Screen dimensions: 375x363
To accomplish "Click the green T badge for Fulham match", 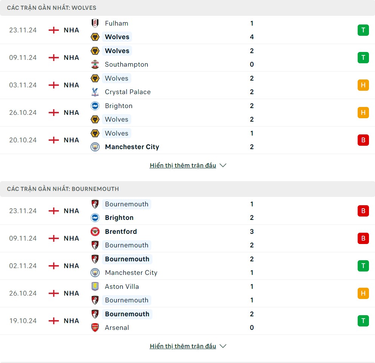I will pos(363,30).
